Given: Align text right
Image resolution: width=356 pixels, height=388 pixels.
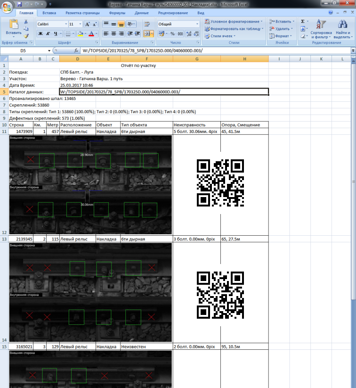Looking at the screenshot, I should pos(121,33).
